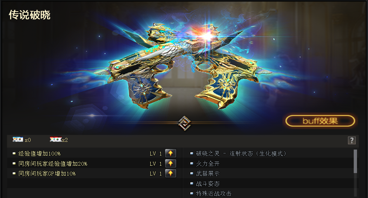Select the 特殊近战攻击 feature entry

point(213,193)
